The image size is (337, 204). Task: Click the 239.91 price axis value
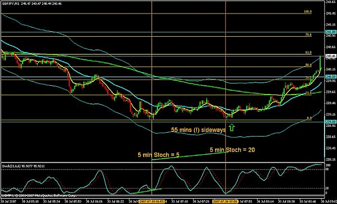331,81
